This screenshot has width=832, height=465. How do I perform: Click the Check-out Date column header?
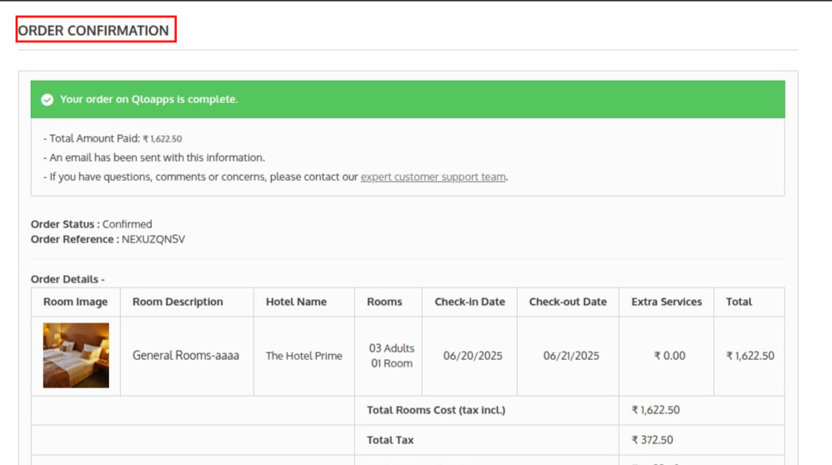tap(568, 302)
